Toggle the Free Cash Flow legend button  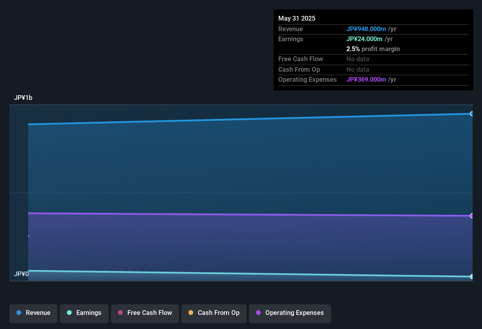tap(145, 313)
